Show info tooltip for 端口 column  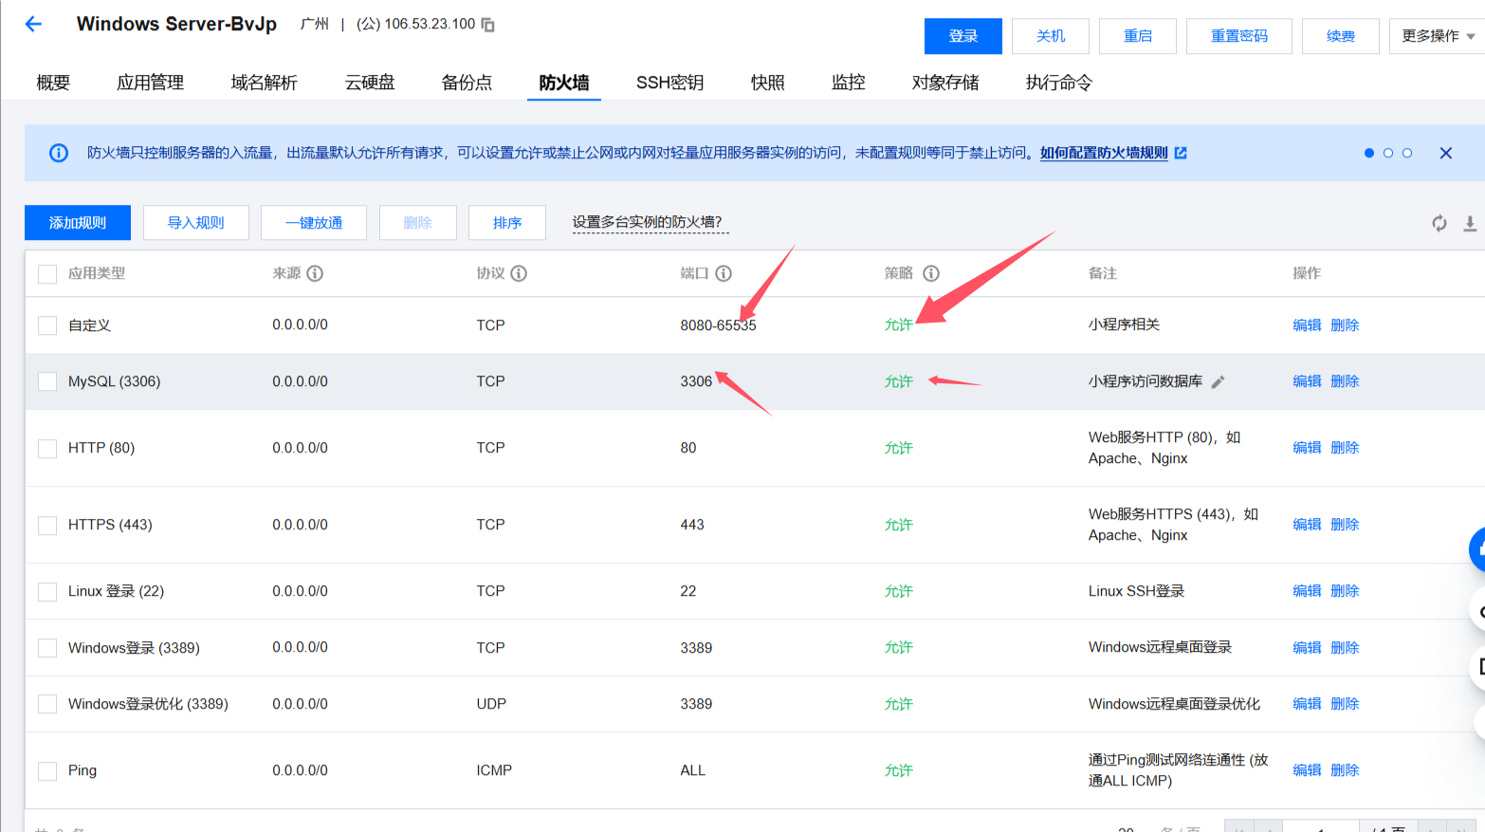tap(724, 273)
